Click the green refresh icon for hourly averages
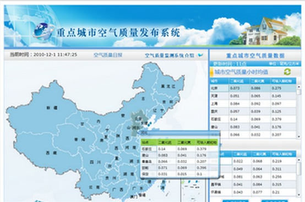Screen dimensions: 305x202 [x=287, y=72]
